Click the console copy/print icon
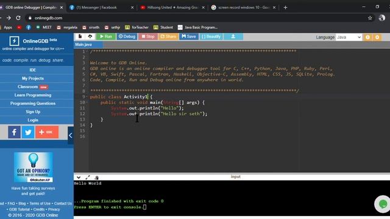 [x=96, y=177]
